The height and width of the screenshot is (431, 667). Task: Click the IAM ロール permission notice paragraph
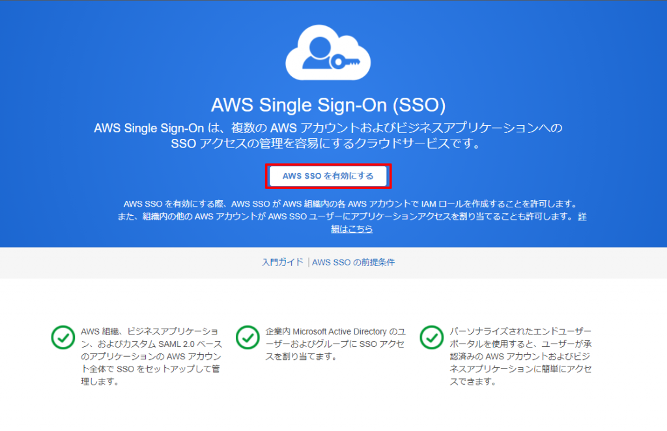352,216
